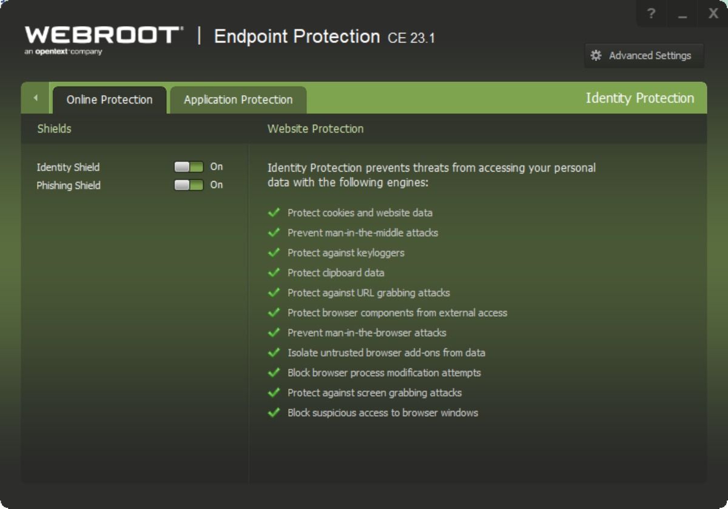This screenshot has width=728, height=509.
Task: Click checkmark next to Protect against screen grabbing attacks
Action: (274, 393)
